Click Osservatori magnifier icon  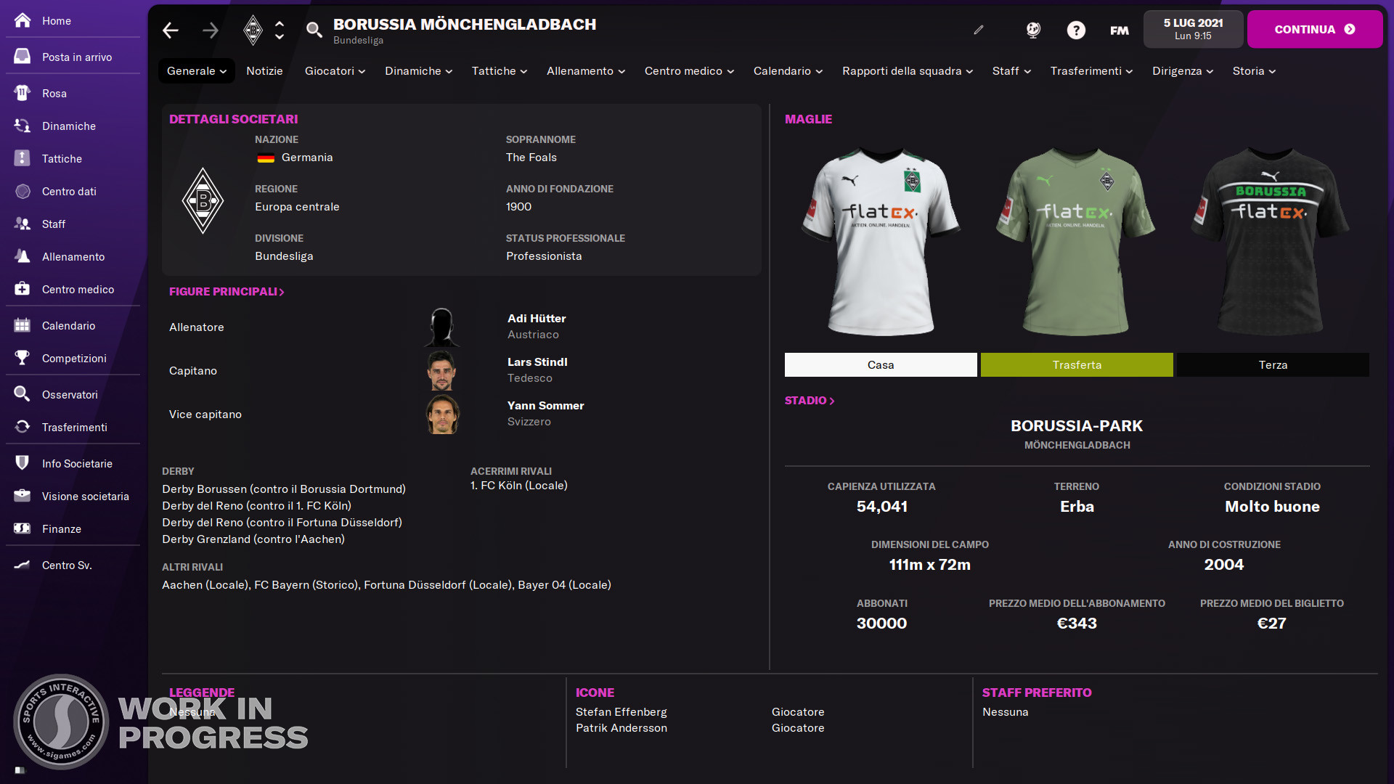click(x=23, y=394)
